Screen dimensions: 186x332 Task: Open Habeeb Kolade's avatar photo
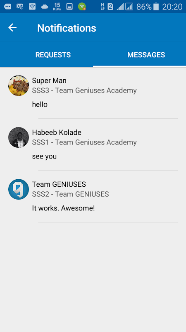(19, 137)
